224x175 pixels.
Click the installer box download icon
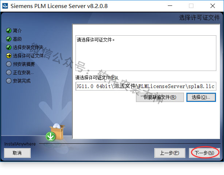[55, 132]
